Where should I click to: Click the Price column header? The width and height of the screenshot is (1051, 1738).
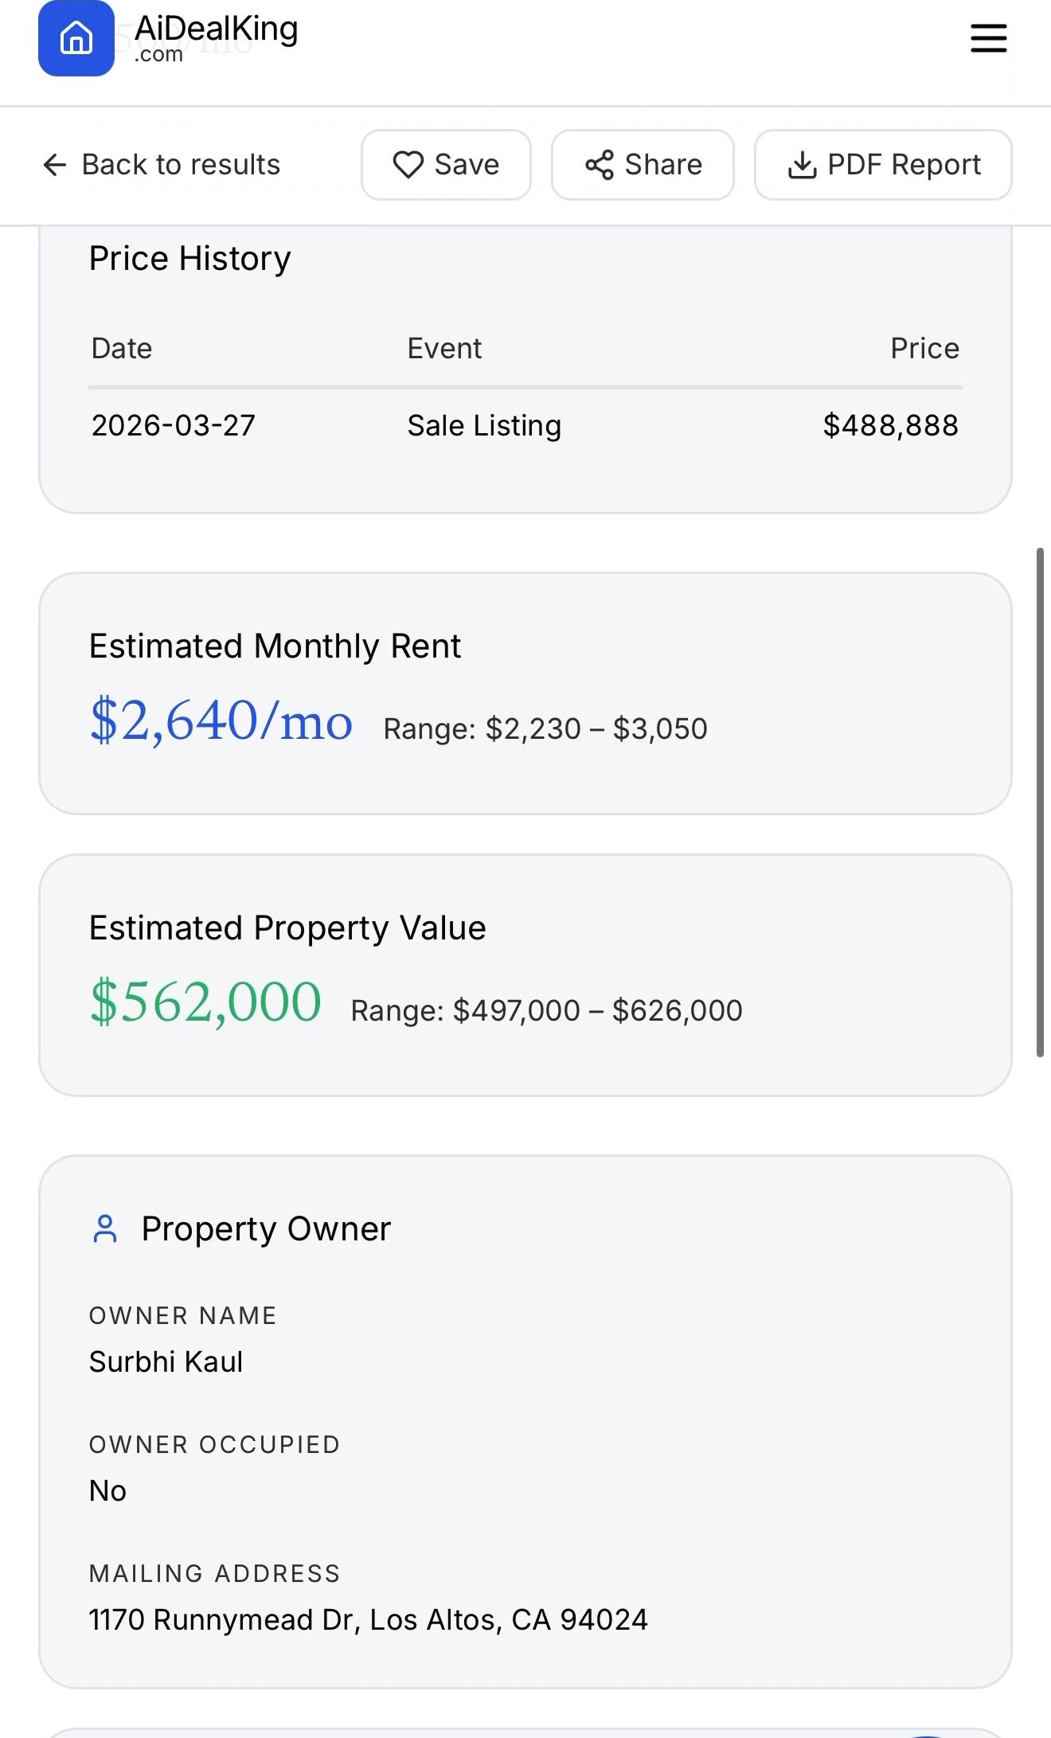tap(924, 349)
